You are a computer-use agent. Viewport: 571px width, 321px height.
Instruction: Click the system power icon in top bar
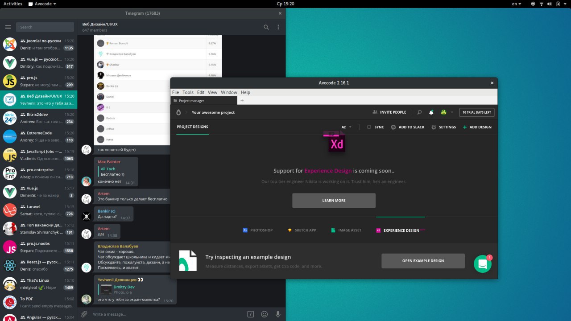coord(558,4)
